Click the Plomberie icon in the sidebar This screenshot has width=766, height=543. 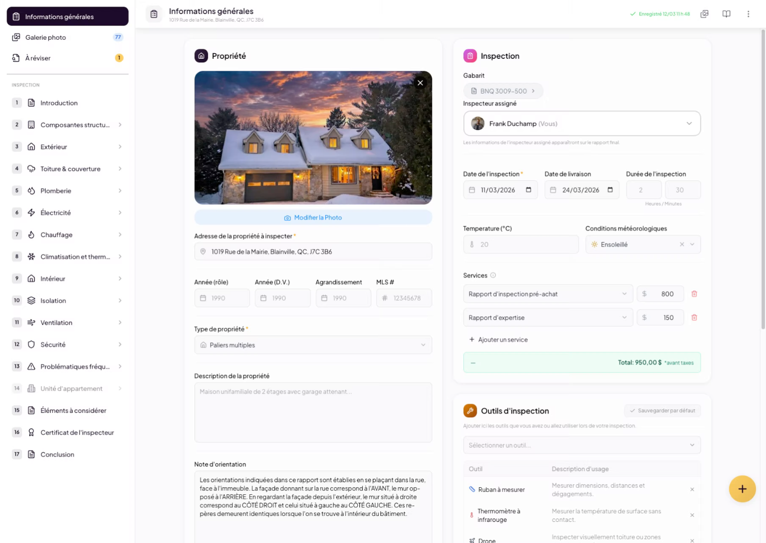(31, 191)
